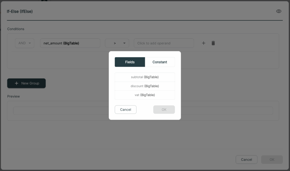
Task: Cancel the If-Else dialog
Action: [246, 159]
